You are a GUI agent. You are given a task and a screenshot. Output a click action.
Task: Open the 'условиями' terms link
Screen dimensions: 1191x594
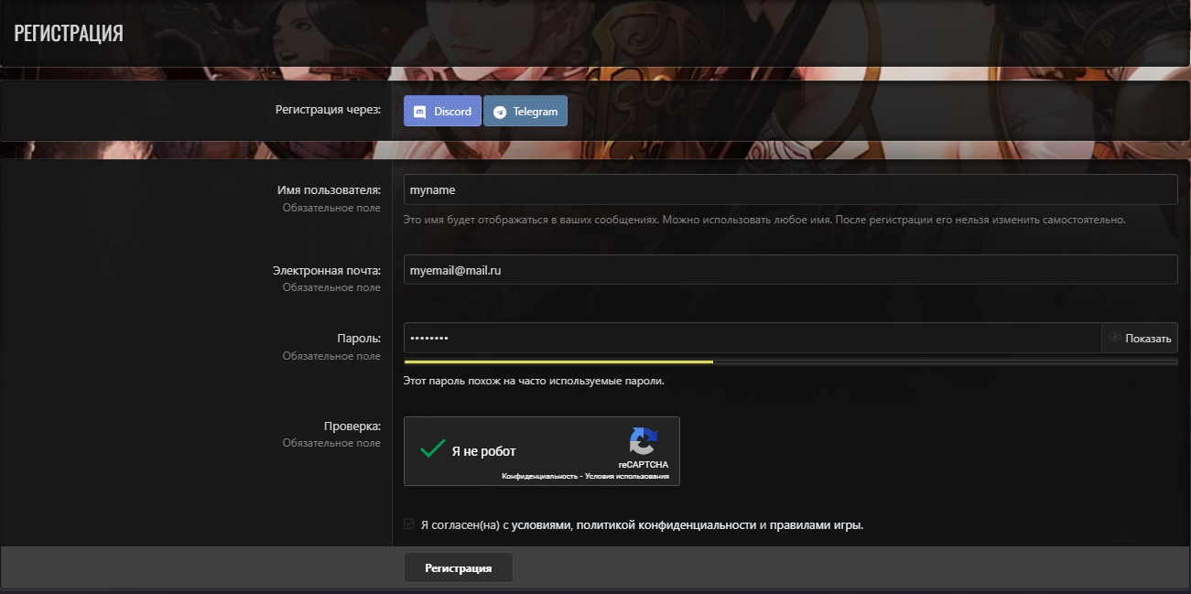point(541,525)
